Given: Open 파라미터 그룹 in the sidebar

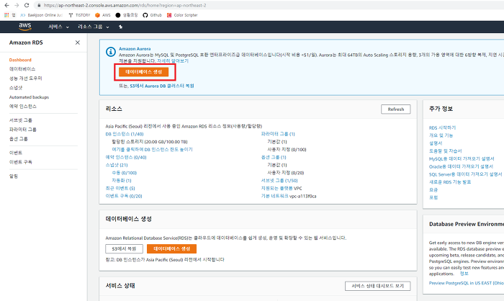Looking at the screenshot, I should point(23,130).
